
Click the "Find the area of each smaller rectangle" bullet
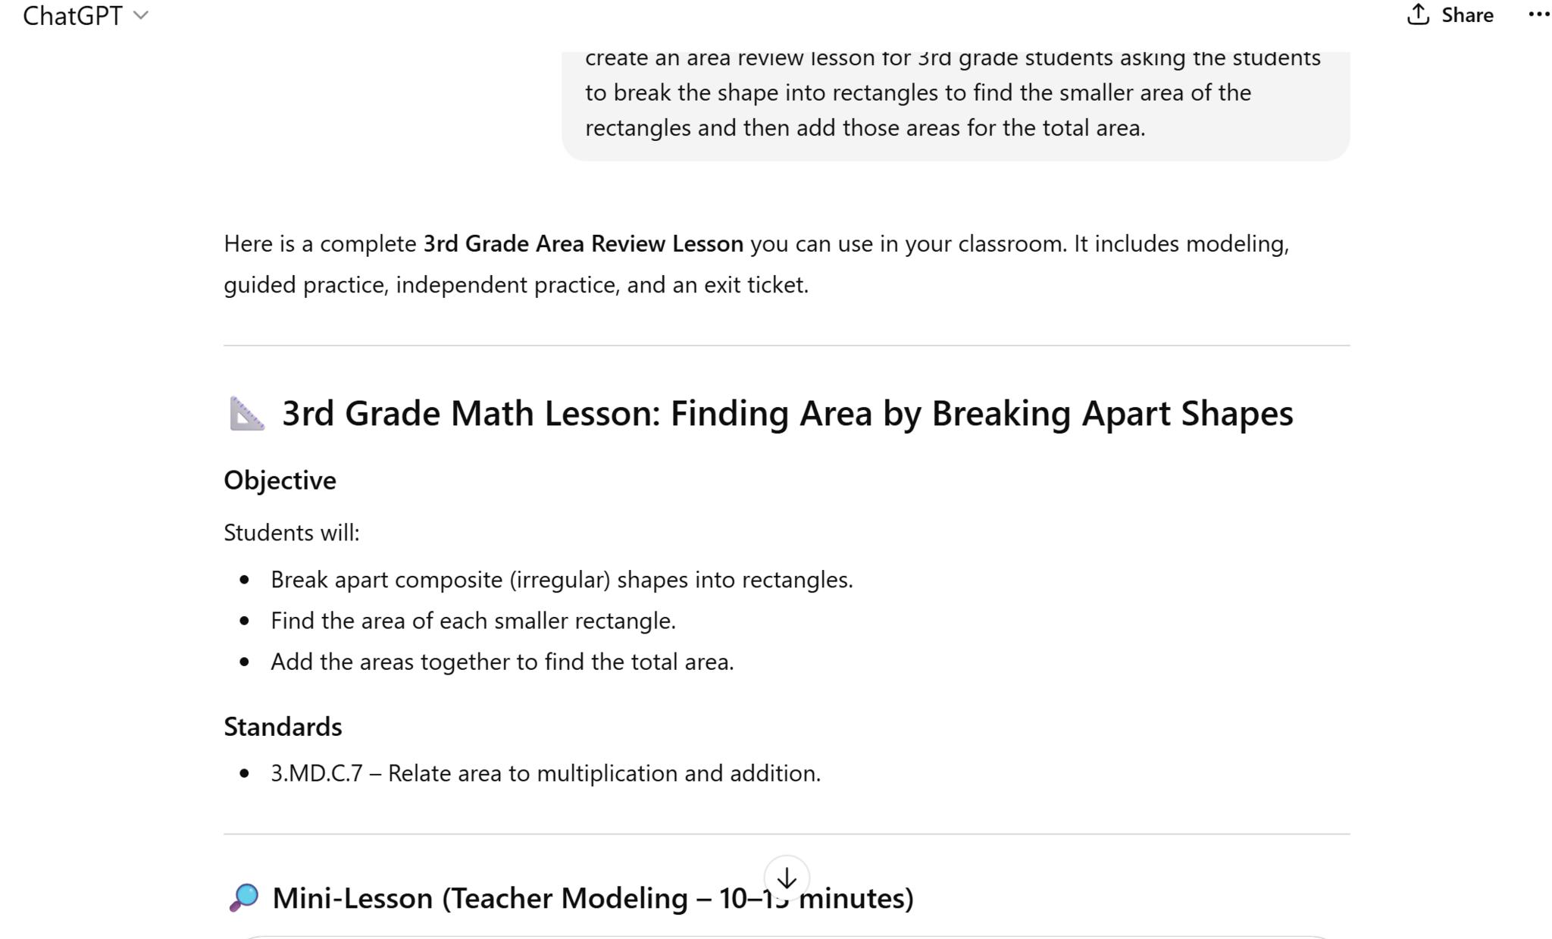(x=473, y=621)
